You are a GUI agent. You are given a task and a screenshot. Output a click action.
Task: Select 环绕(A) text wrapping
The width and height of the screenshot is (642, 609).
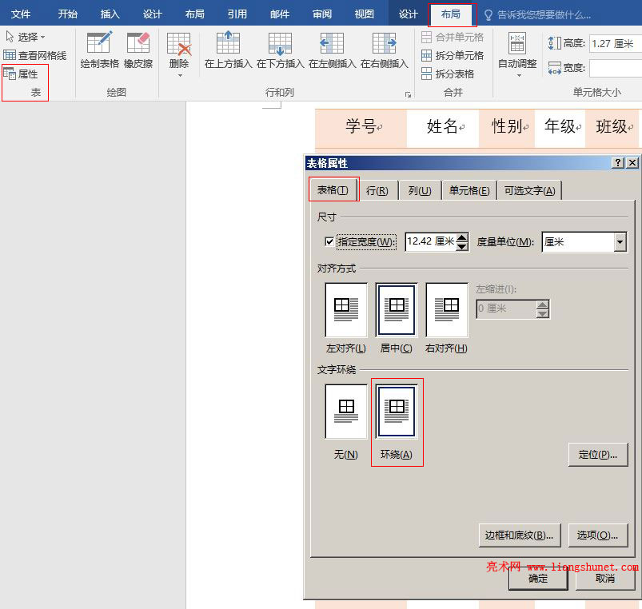pos(397,412)
